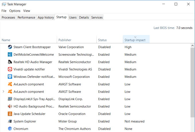Maximize the Task Manager window

pyautogui.click(x=176, y=4)
